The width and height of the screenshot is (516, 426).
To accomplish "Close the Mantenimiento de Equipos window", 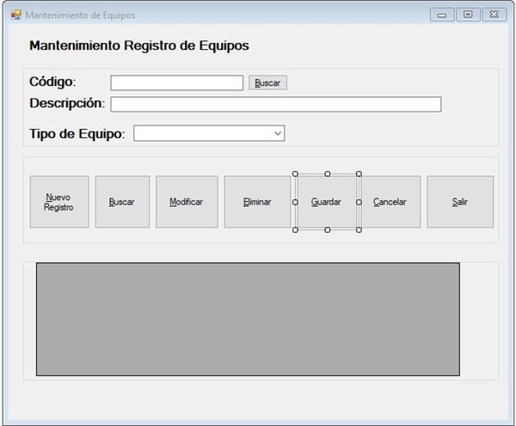I will 494,15.
